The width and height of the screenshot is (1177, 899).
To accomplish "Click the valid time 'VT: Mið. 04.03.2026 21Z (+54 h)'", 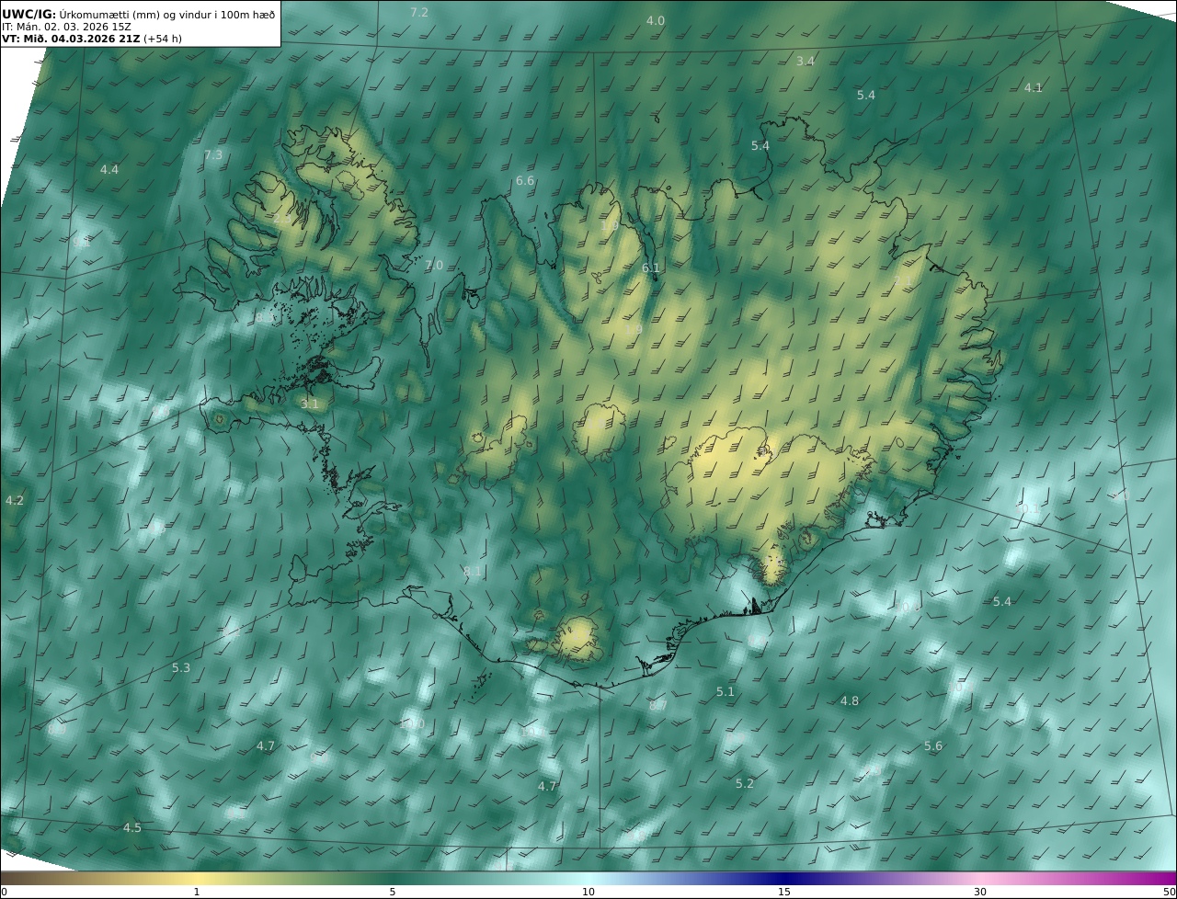I will (x=92, y=39).
